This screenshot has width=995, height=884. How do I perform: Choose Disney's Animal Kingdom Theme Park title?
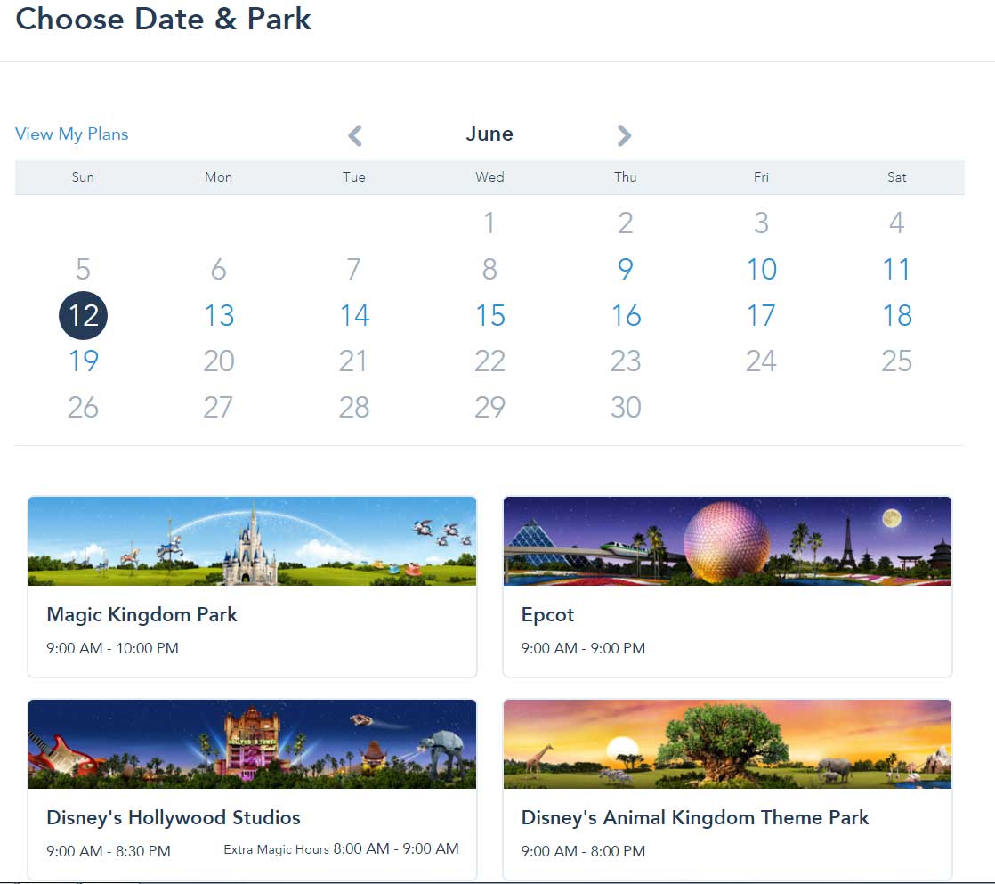[x=695, y=818]
